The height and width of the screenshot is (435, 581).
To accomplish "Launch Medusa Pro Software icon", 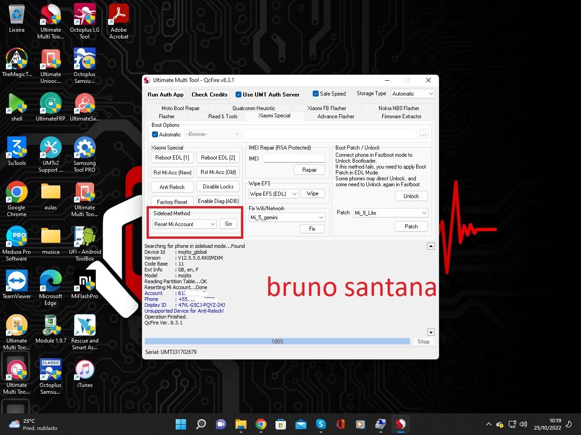I will [17, 243].
